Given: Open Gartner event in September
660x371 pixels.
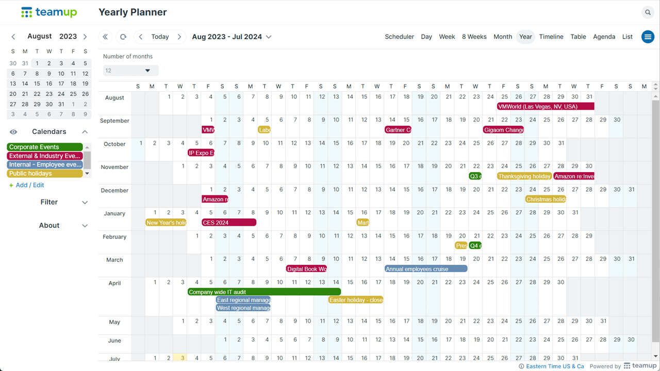Looking at the screenshot, I should coord(398,130).
